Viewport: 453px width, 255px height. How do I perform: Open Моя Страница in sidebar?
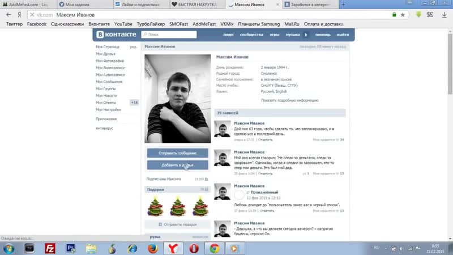108,47
